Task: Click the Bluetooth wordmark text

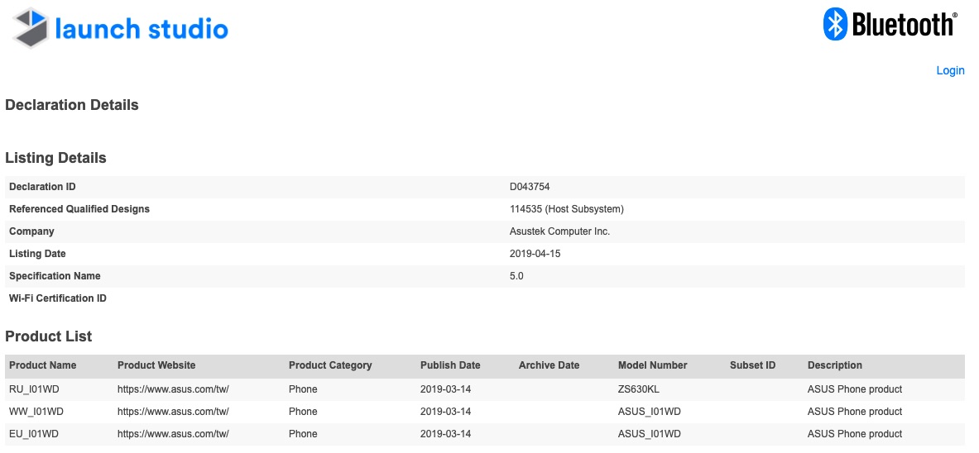Action: [x=902, y=26]
